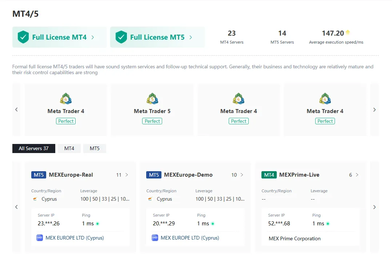This screenshot has height=257, width=392.
Task: Expand MEXEurope-Real server list chevron
Action: (127, 175)
